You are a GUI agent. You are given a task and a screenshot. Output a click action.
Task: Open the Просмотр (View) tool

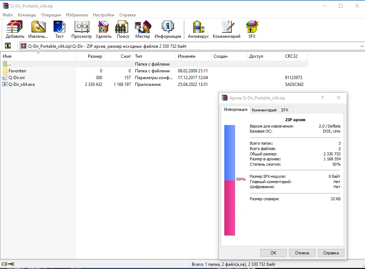pos(81,29)
